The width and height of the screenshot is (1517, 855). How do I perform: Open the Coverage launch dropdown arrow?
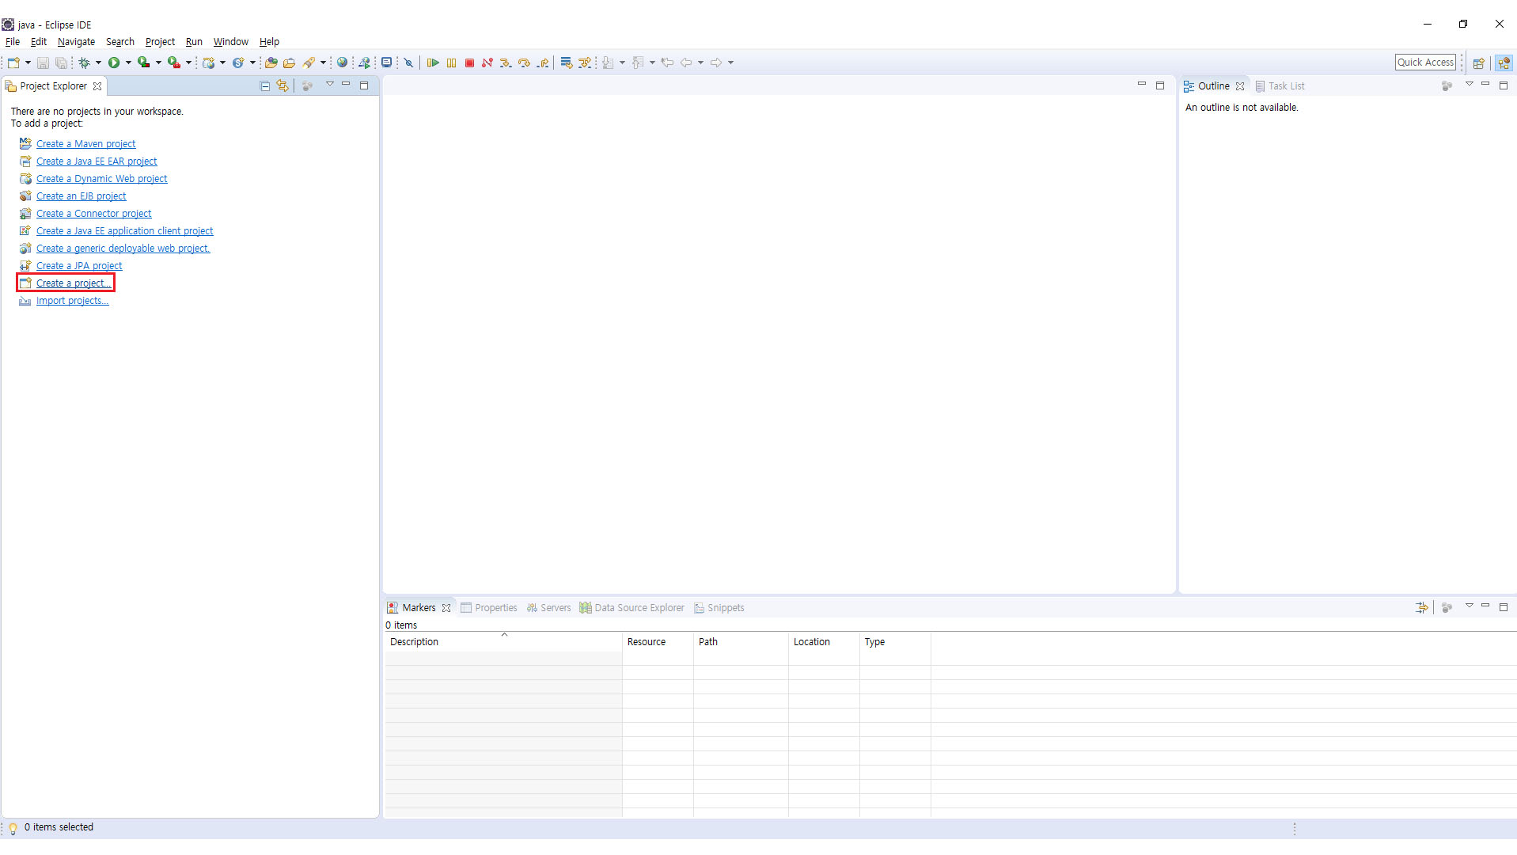click(x=158, y=63)
